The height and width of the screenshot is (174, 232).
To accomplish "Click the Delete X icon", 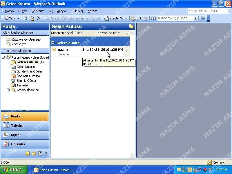I will [x=39, y=18].
